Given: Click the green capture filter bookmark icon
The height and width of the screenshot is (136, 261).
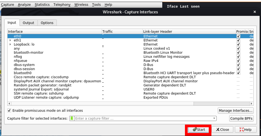Looking at the screenshot, I should coord(72,118).
